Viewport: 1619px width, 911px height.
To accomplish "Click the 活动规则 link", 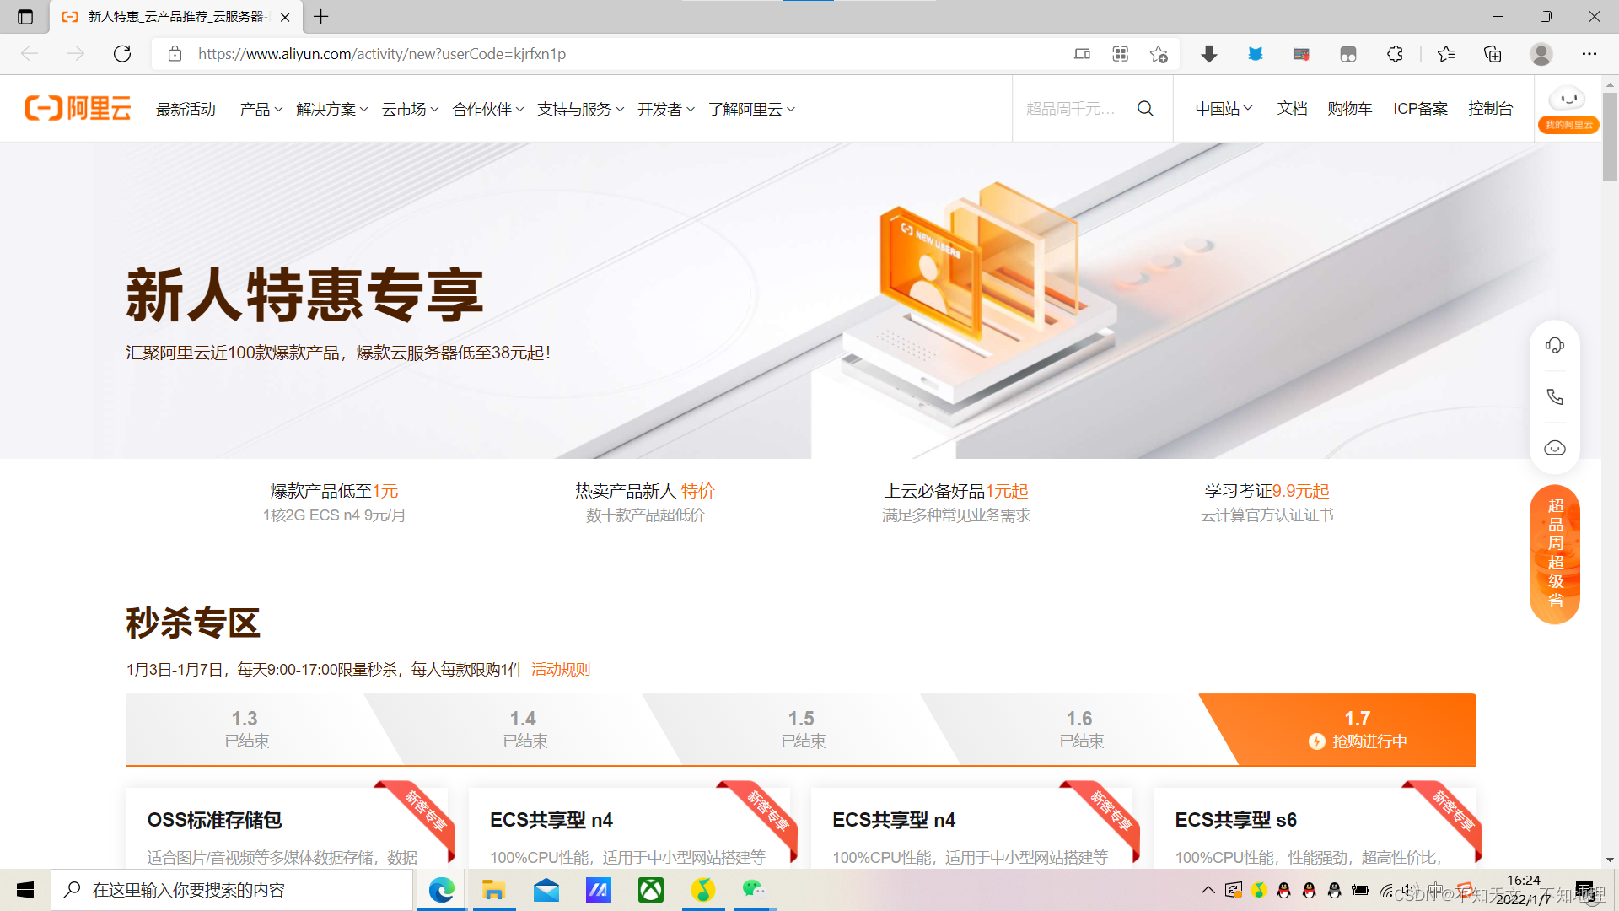I will (x=561, y=670).
